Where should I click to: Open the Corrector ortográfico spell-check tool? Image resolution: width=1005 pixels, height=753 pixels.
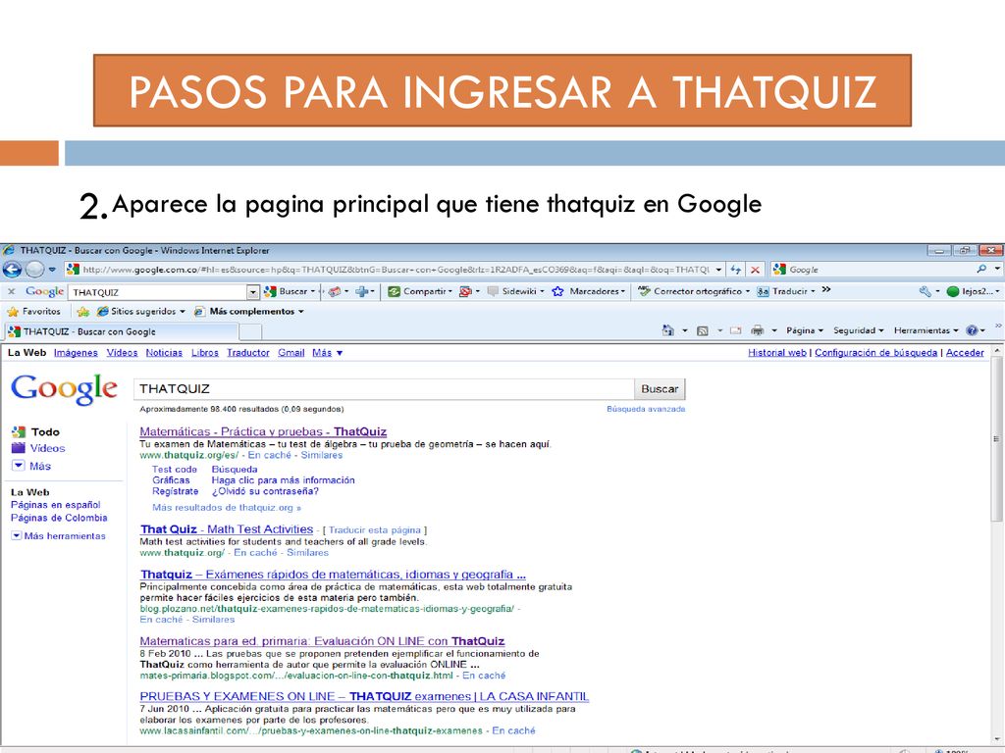(693, 291)
